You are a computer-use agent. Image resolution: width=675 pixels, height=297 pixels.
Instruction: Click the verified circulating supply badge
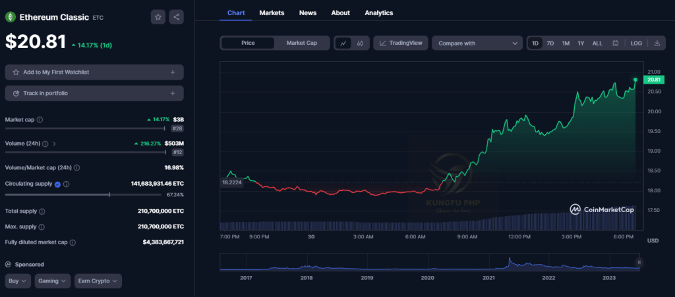click(x=57, y=184)
